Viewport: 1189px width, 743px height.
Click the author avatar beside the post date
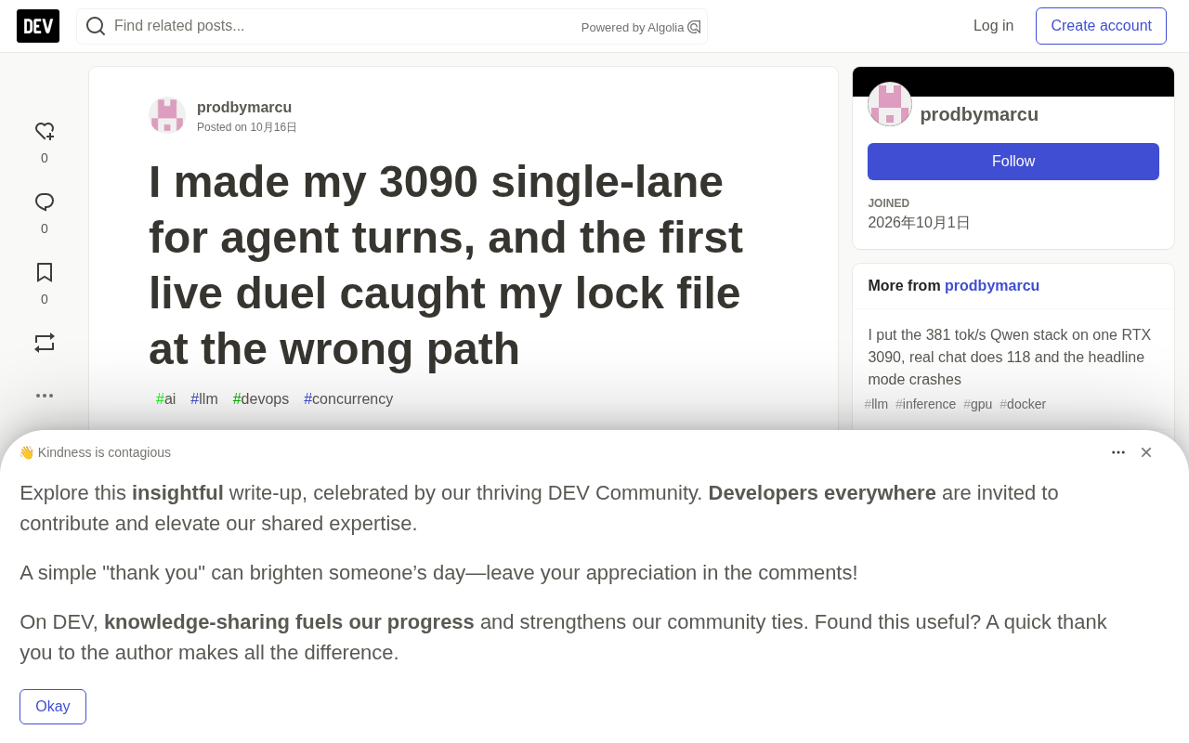(x=167, y=115)
